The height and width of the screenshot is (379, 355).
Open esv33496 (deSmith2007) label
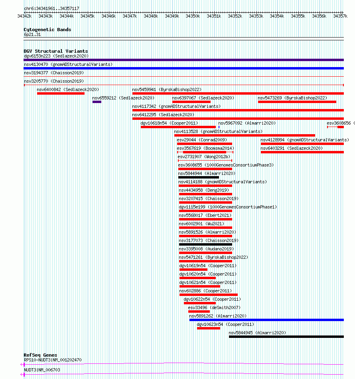(x=214, y=308)
